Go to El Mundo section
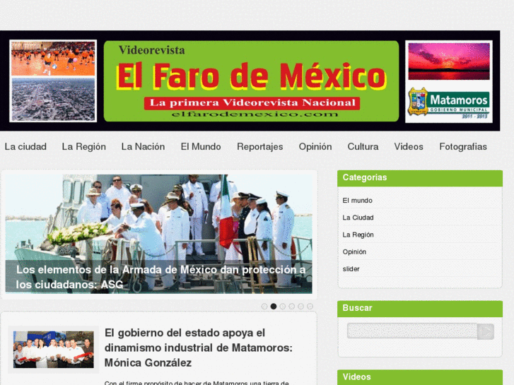514x385 pixels. pos(201,147)
